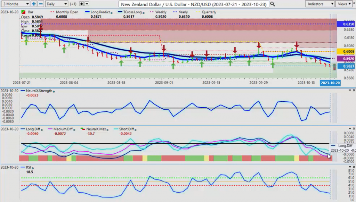Click the info dot beside NeuralX.Max
This screenshot has width=356, height=202.
[x=107, y=130]
